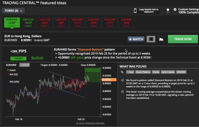Select the EUR/GBP idea tab

[126, 23]
